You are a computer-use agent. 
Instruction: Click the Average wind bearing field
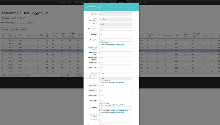pos(115,58)
